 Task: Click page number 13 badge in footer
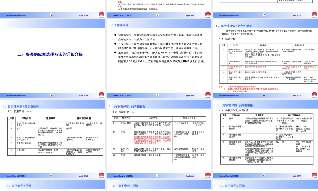point(264,176)
